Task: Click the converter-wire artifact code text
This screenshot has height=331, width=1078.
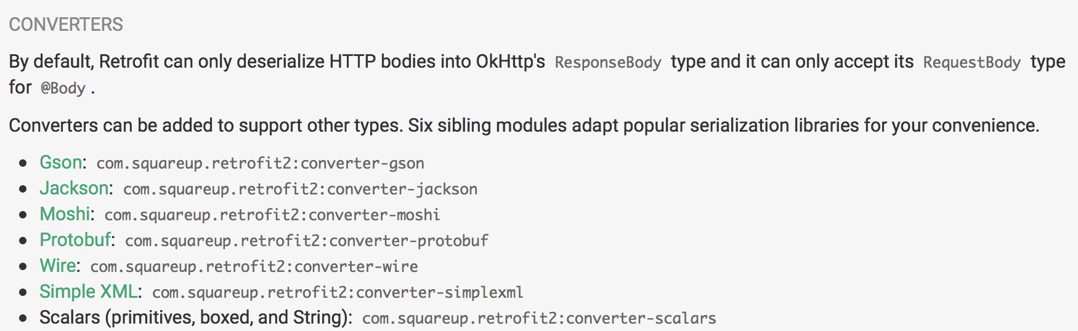Action: pos(254,267)
